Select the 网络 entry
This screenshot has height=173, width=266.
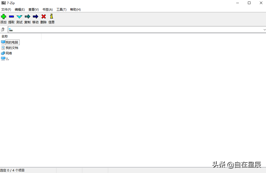pos(9,53)
